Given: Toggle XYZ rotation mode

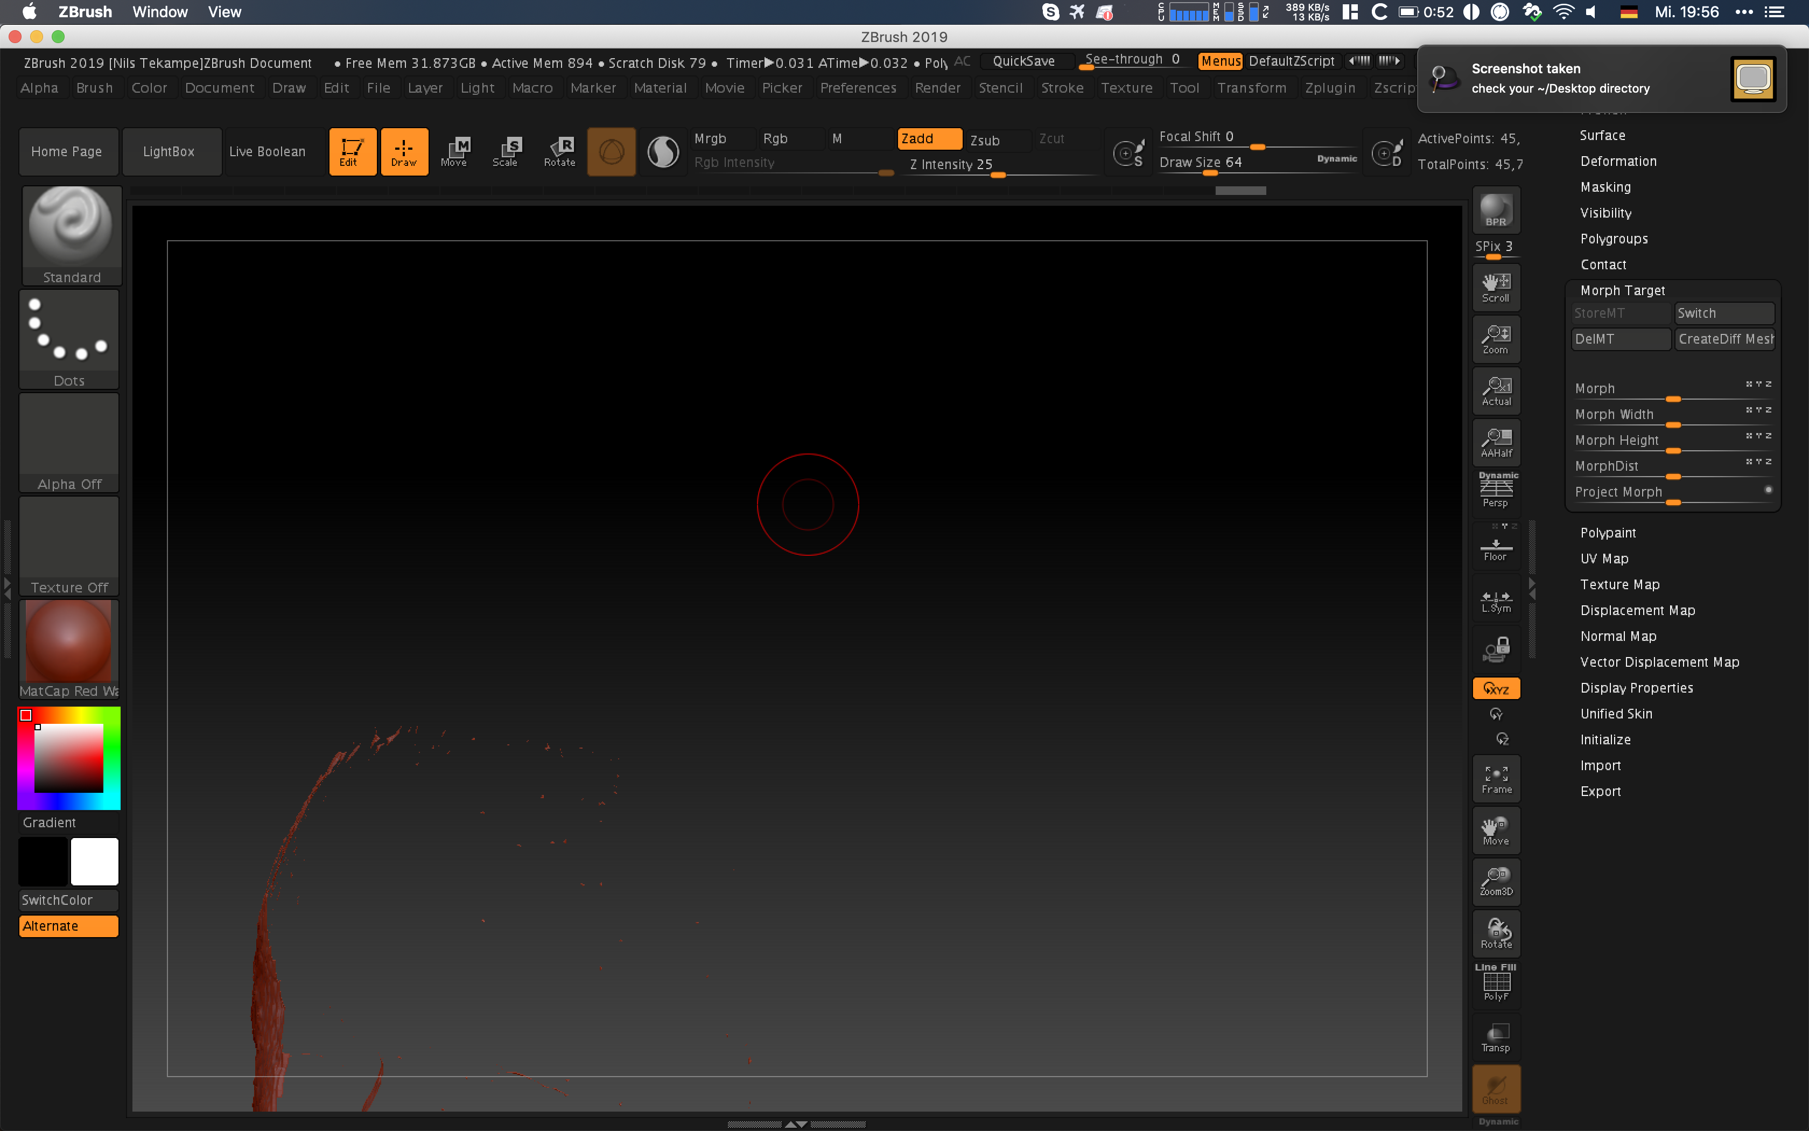Looking at the screenshot, I should pyautogui.click(x=1497, y=688).
